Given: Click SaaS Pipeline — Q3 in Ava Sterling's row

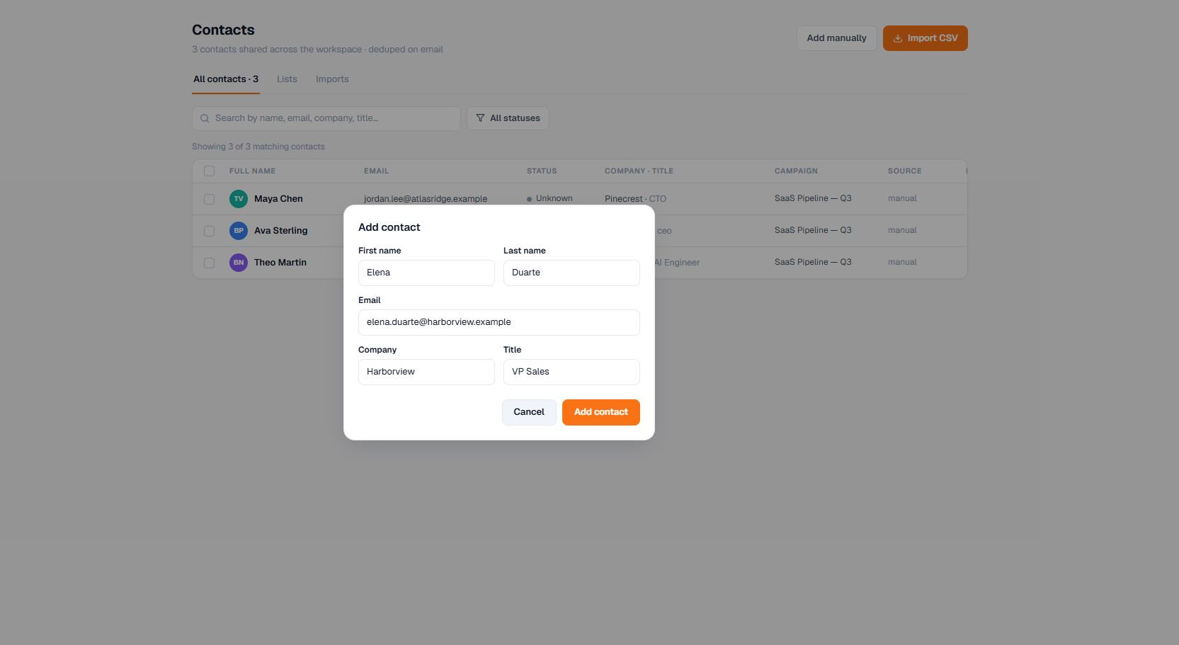Looking at the screenshot, I should click(813, 230).
